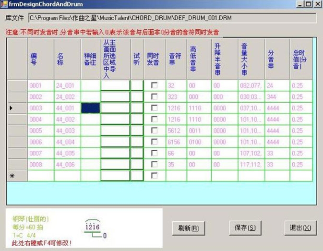Image resolution: width=323 pixels, height=251 pixels.
Task: Click the 高低音串 column header
Action: pyautogui.click(x=199, y=60)
